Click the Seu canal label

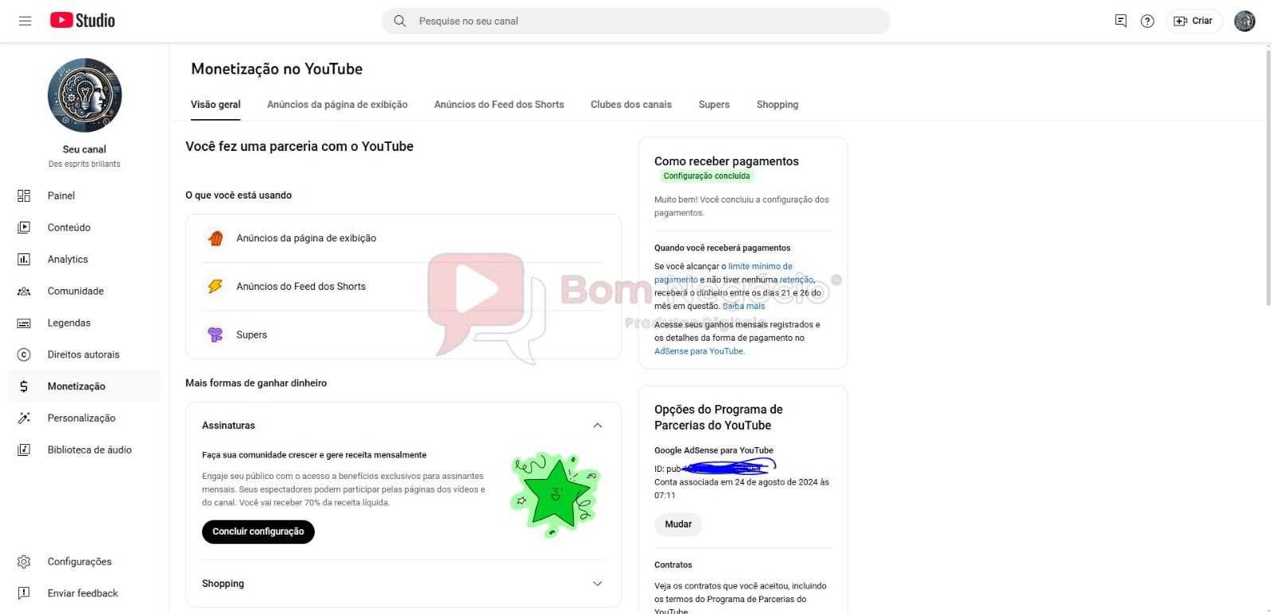coord(84,149)
